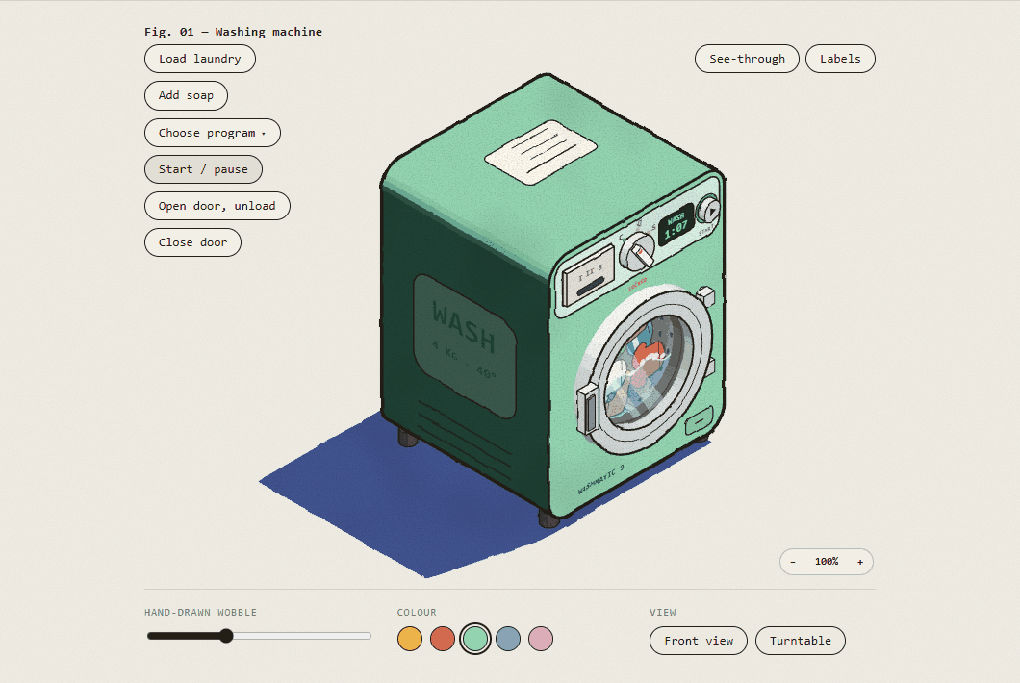
Task: Click the Start / pause button
Action: point(203,169)
